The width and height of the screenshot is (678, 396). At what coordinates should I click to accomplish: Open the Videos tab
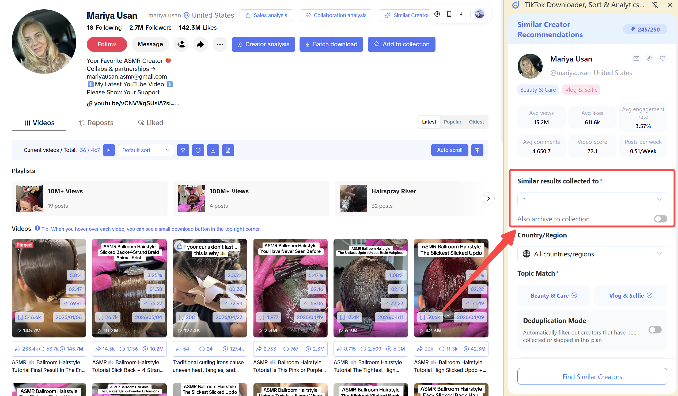[39, 123]
